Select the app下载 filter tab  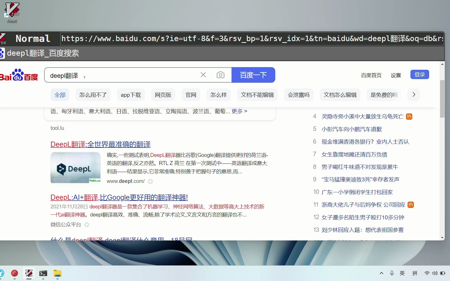[x=131, y=95]
